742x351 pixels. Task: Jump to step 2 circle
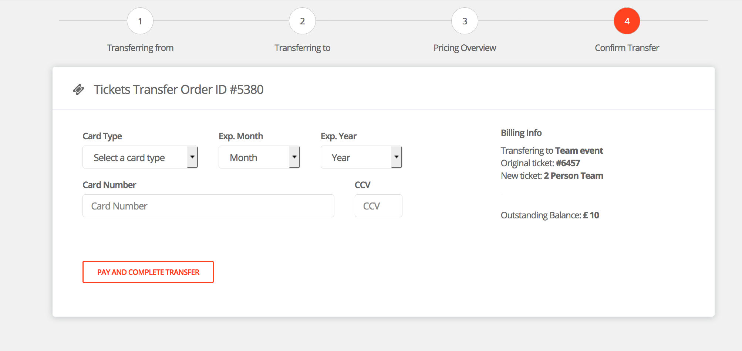[302, 21]
